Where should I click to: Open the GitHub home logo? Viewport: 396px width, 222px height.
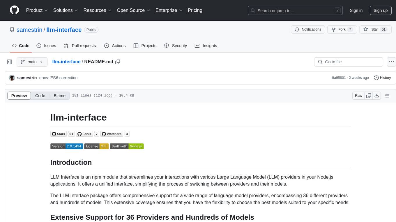pos(14,10)
